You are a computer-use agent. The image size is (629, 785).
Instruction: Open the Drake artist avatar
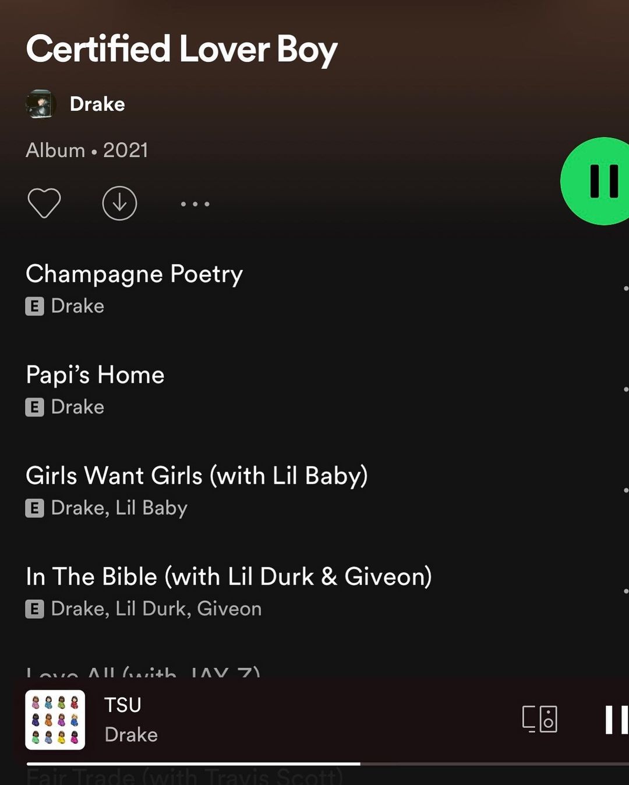41,104
